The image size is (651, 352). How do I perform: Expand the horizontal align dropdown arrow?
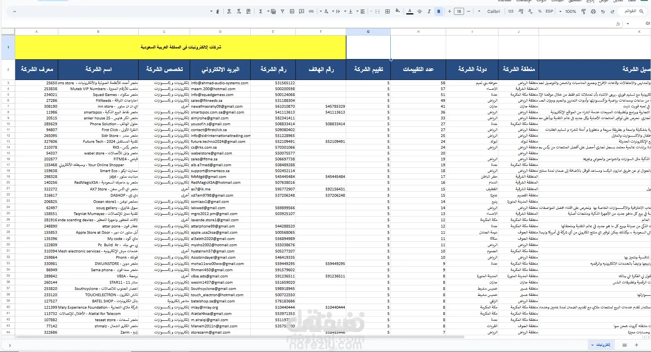(358, 11)
